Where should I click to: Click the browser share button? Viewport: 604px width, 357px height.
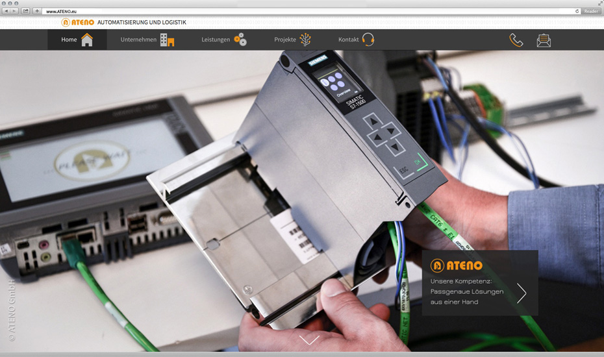pos(25,11)
